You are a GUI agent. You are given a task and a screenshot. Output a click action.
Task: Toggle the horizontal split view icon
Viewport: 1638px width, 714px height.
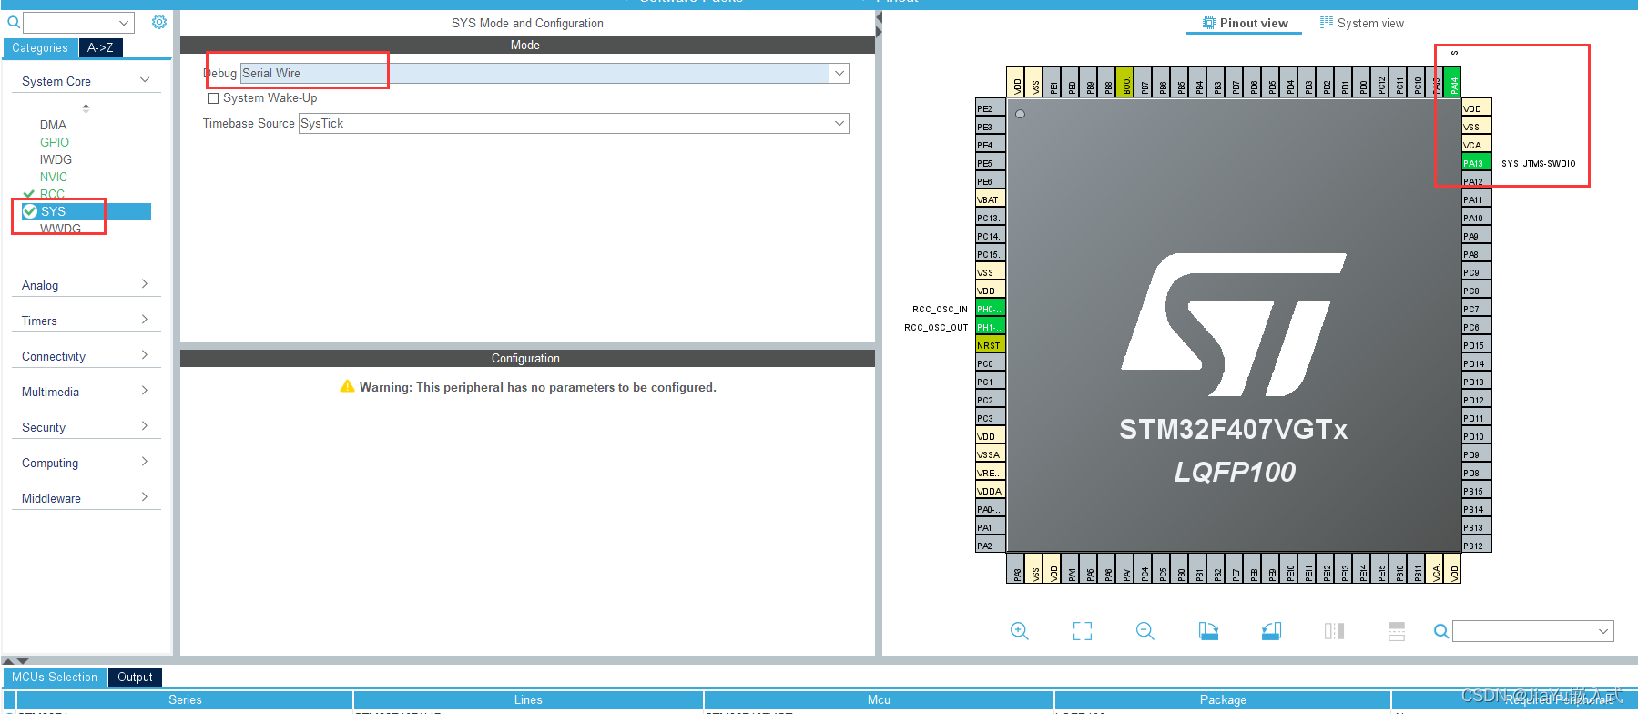[x=1397, y=631]
